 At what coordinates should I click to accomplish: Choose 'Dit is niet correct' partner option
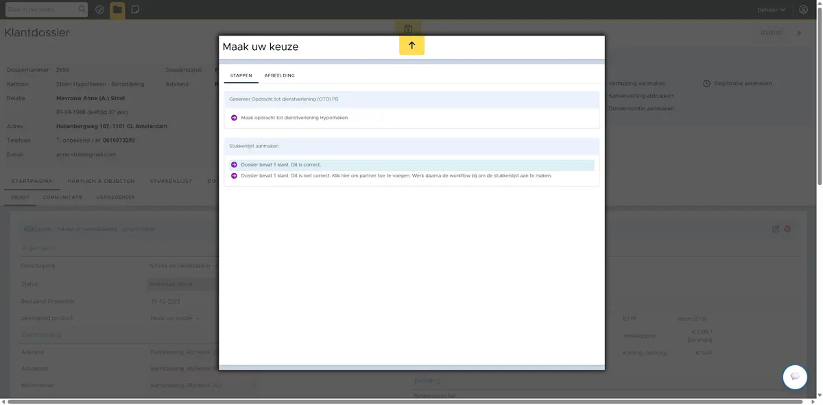[396, 175]
